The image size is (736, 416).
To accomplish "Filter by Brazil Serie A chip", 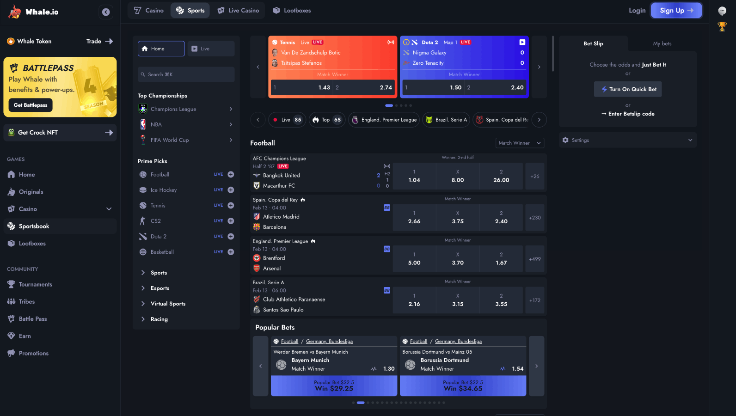I will [x=446, y=120].
